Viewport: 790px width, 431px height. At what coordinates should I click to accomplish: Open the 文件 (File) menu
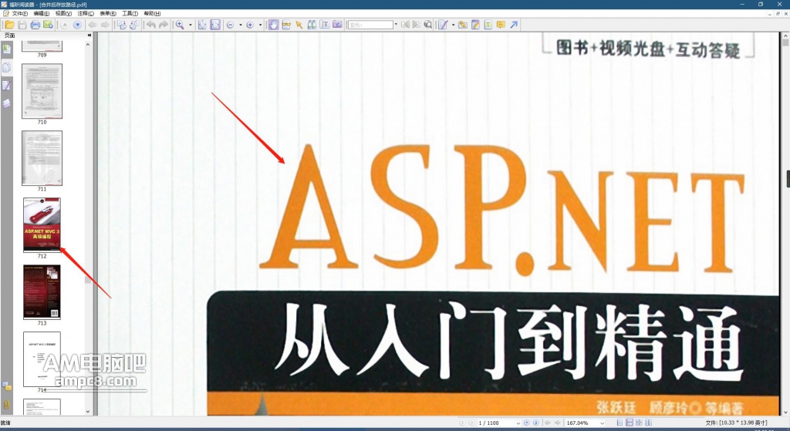click(19, 14)
